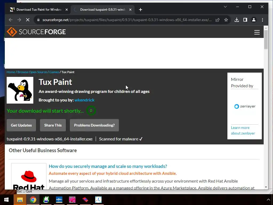The width and height of the screenshot is (273, 205).
Task: Click the Red Hat logo image
Action: [x=29, y=176]
